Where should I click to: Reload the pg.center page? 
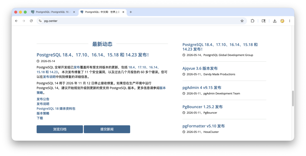click(31, 21)
